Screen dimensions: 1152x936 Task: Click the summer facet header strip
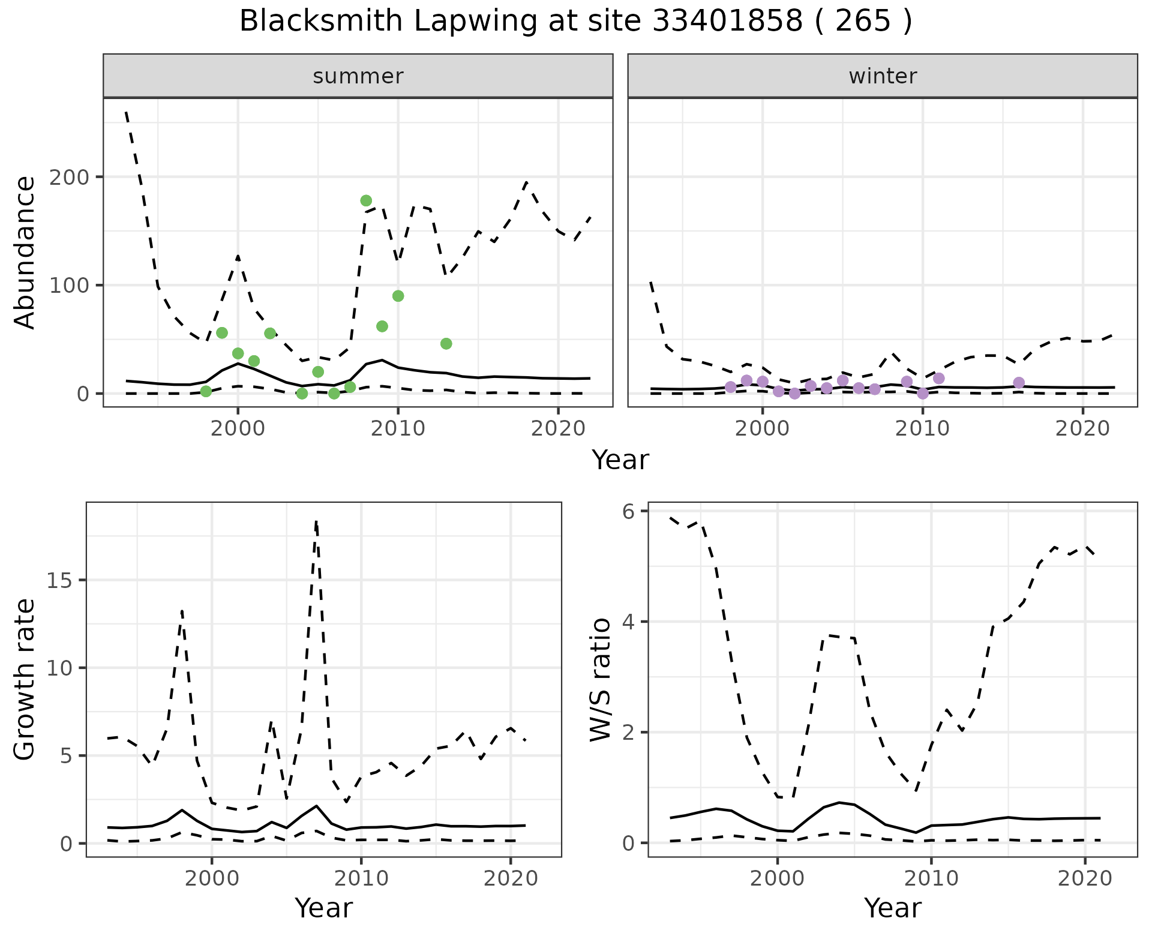click(358, 76)
